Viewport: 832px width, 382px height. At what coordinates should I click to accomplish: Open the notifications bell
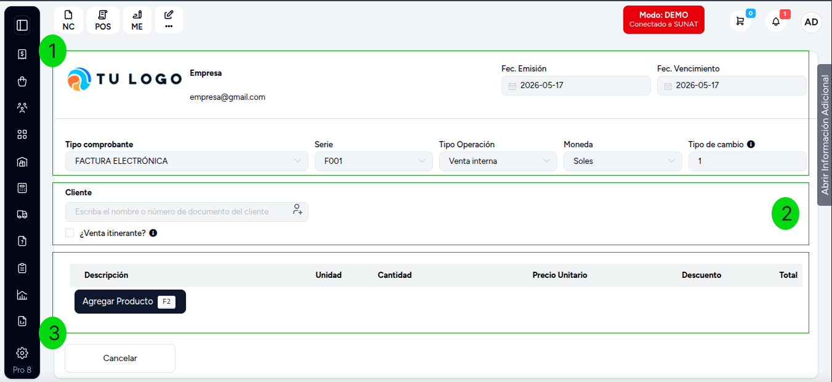coord(776,21)
